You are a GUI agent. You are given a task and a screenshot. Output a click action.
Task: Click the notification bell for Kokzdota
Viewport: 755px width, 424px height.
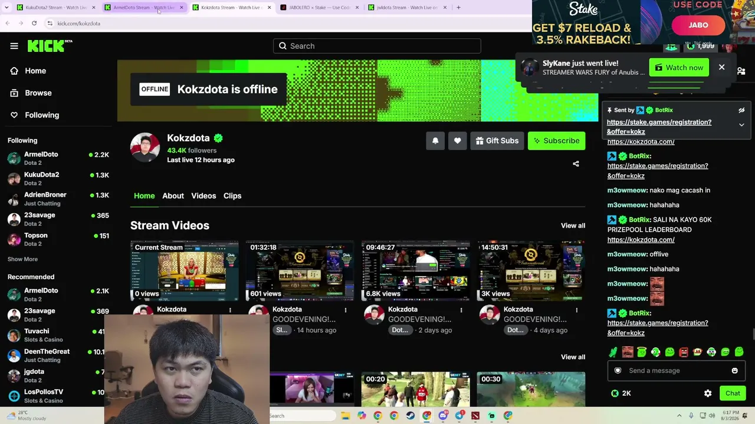pyautogui.click(x=435, y=141)
